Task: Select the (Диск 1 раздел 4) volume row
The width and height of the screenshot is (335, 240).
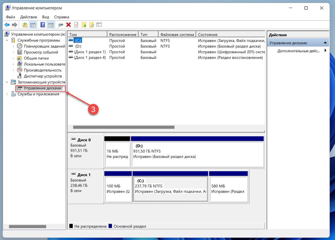Action: (x=166, y=57)
